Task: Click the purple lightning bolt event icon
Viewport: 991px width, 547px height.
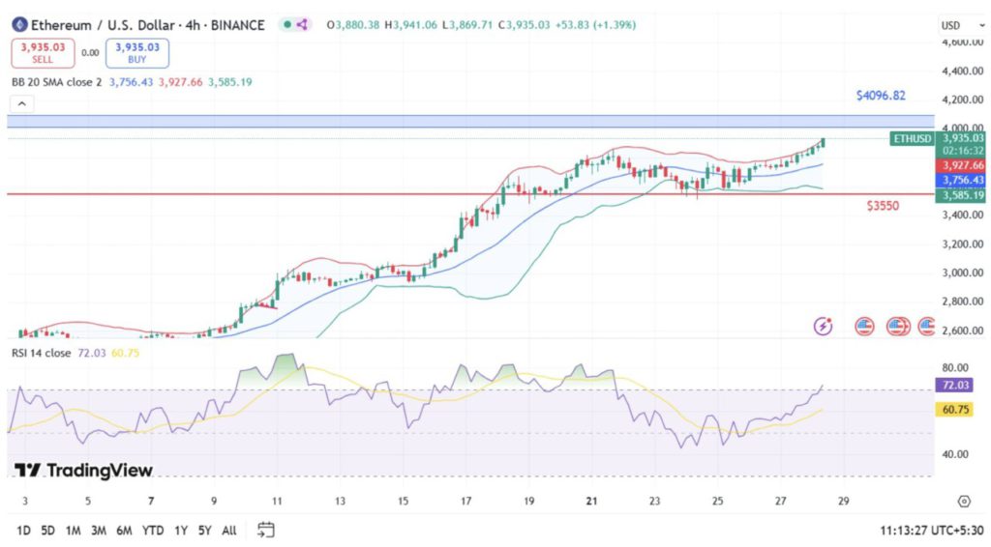Action: tap(824, 327)
